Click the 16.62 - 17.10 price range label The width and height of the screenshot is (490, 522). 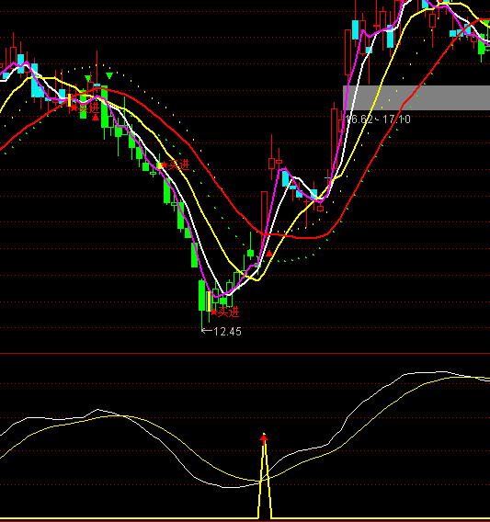click(378, 119)
